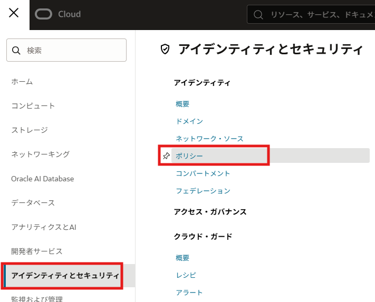Select コンピュート in the navigation menu
Screen dimensions: 375x302
click(33, 106)
